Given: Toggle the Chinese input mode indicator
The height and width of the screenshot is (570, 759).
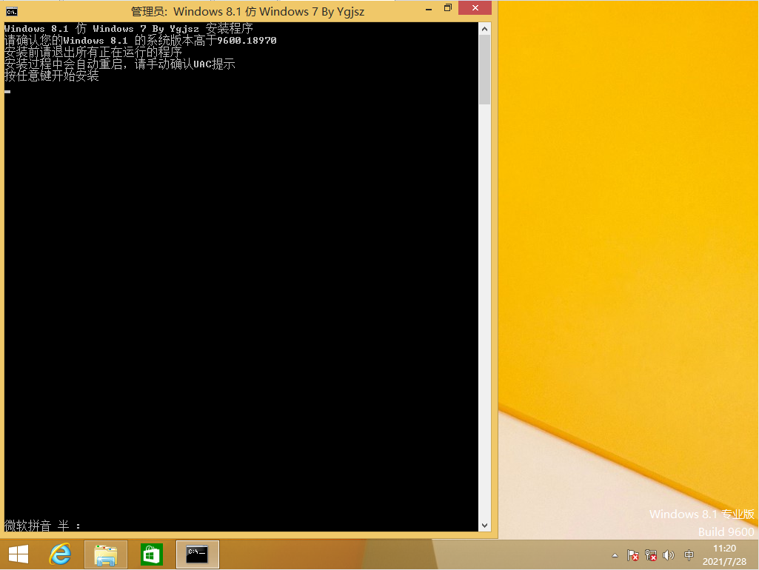Looking at the screenshot, I should (689, 555).
